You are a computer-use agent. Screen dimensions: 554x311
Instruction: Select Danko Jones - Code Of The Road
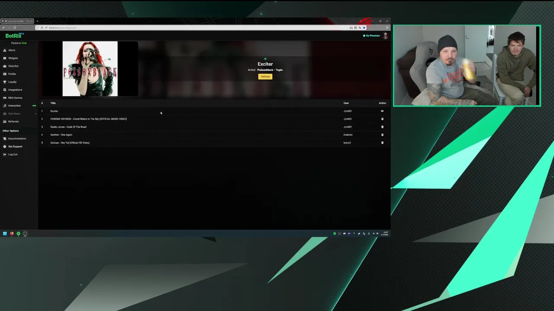(68, 127)
